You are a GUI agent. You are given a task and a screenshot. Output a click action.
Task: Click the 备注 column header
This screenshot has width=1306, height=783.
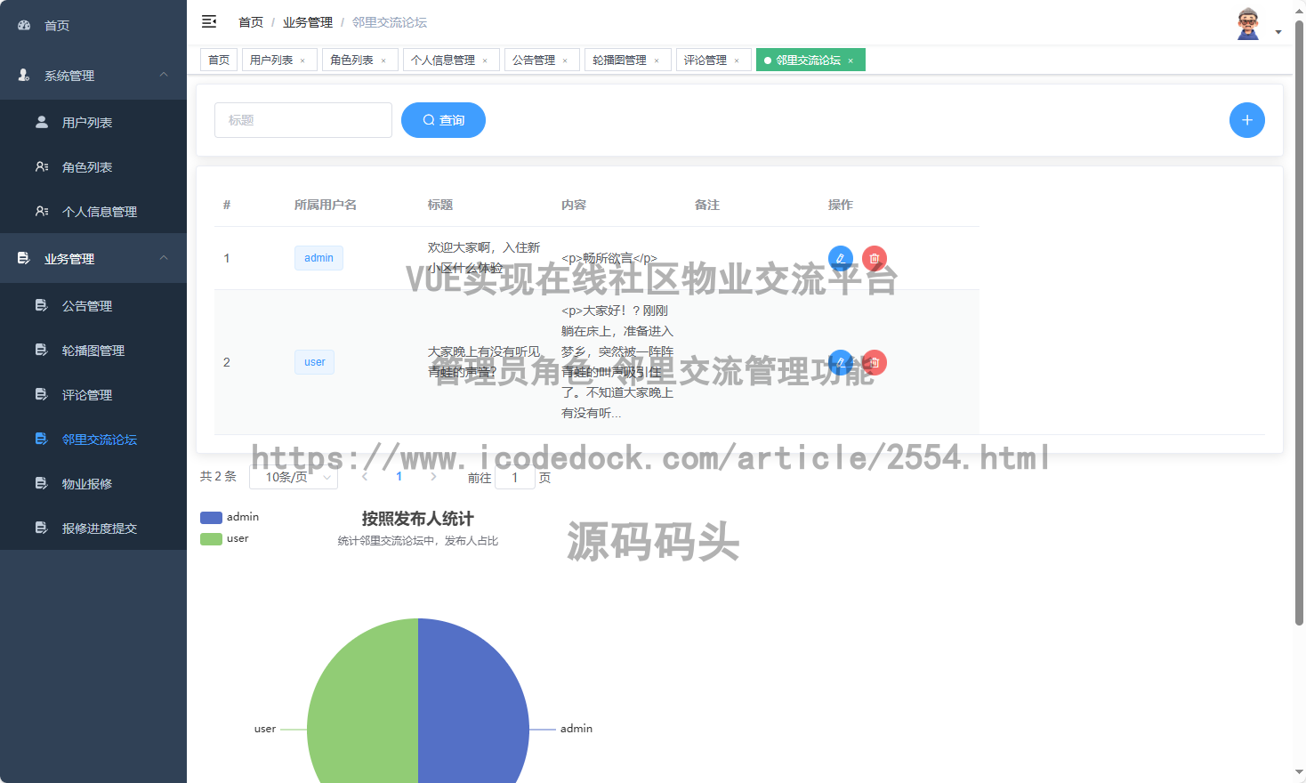point(707,205)
